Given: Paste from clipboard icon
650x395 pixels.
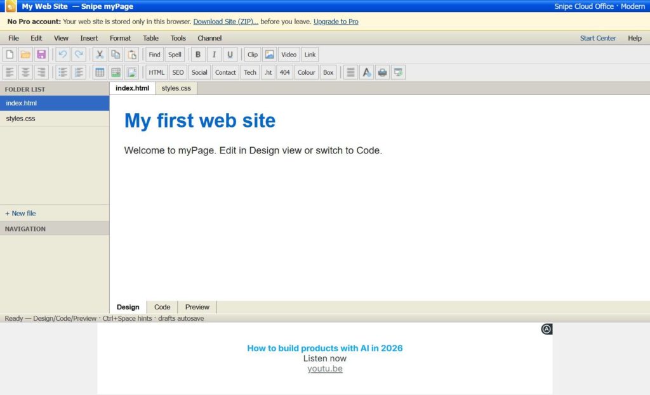Looking at the screenshot, I should [132, 55].
